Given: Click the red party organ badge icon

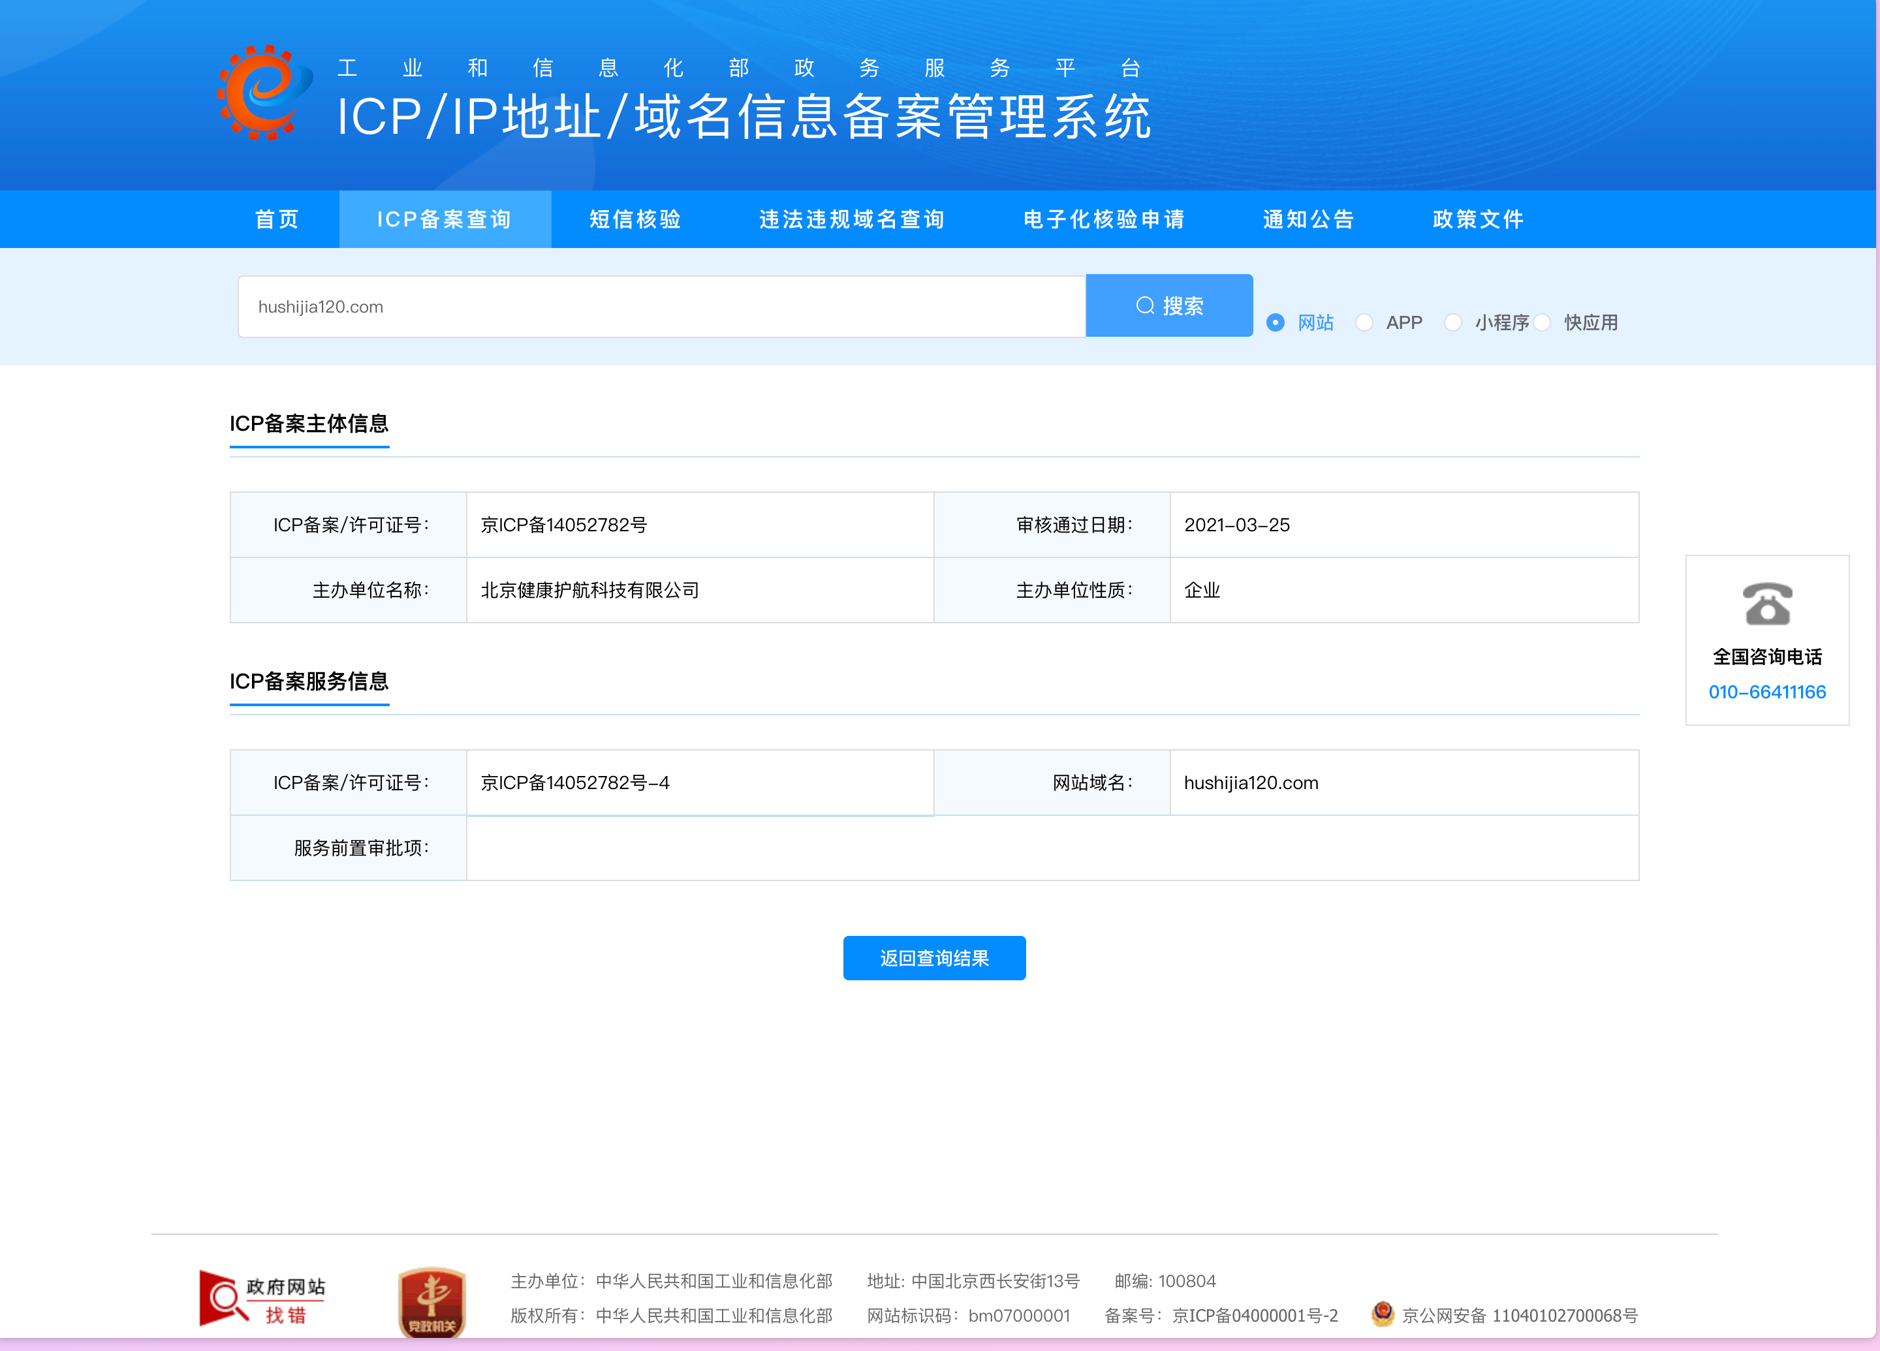Looking at the screenshot, I should tap(431, 1302).
